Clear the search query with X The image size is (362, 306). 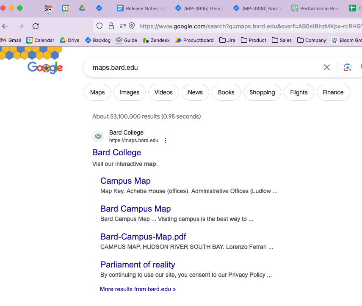click(327, 67)
